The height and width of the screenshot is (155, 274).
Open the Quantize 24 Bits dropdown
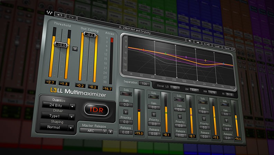(59, 106)
